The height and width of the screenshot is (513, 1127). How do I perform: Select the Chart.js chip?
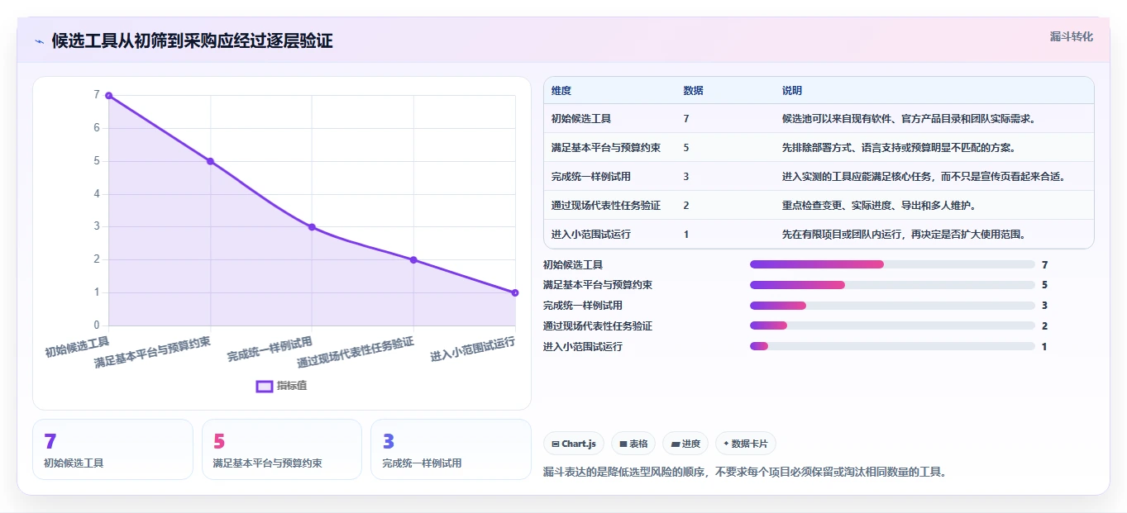574,444
